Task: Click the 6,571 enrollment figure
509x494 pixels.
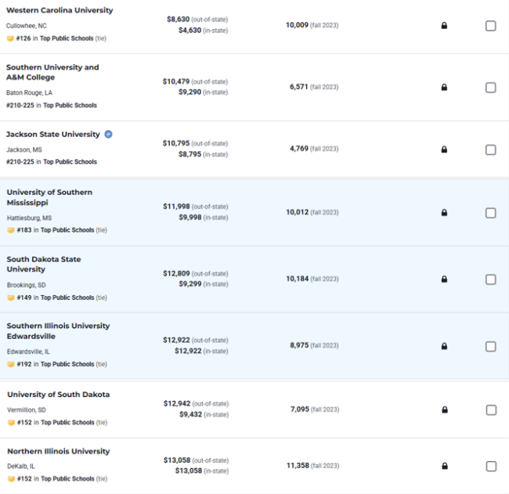Action: 298,87
